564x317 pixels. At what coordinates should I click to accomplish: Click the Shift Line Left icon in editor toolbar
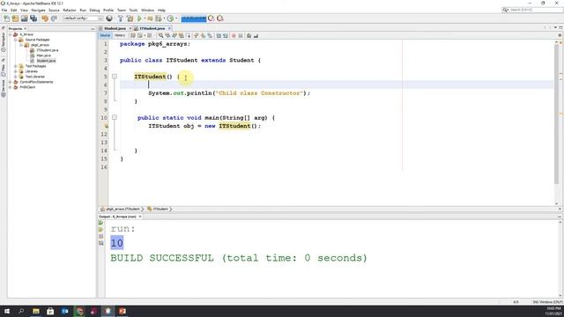coord(219,35)
